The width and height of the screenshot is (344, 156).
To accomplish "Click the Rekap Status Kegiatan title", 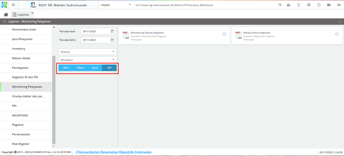I will coord(257,33).
